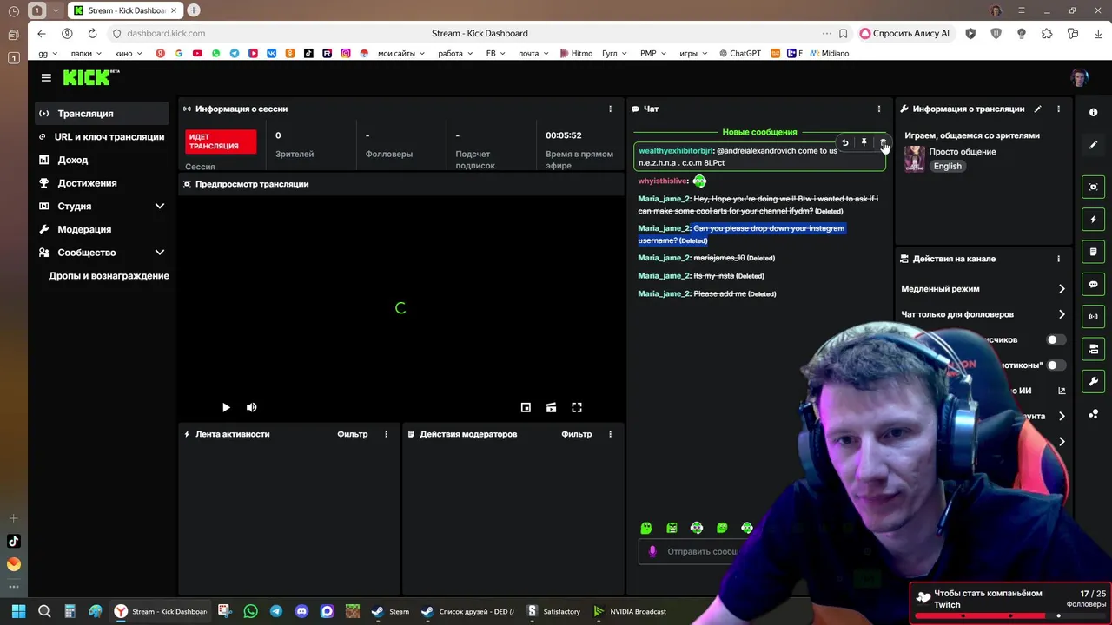Open the ChatGPT bookmark
1112x625 pixels.
(x=740, y=53)
